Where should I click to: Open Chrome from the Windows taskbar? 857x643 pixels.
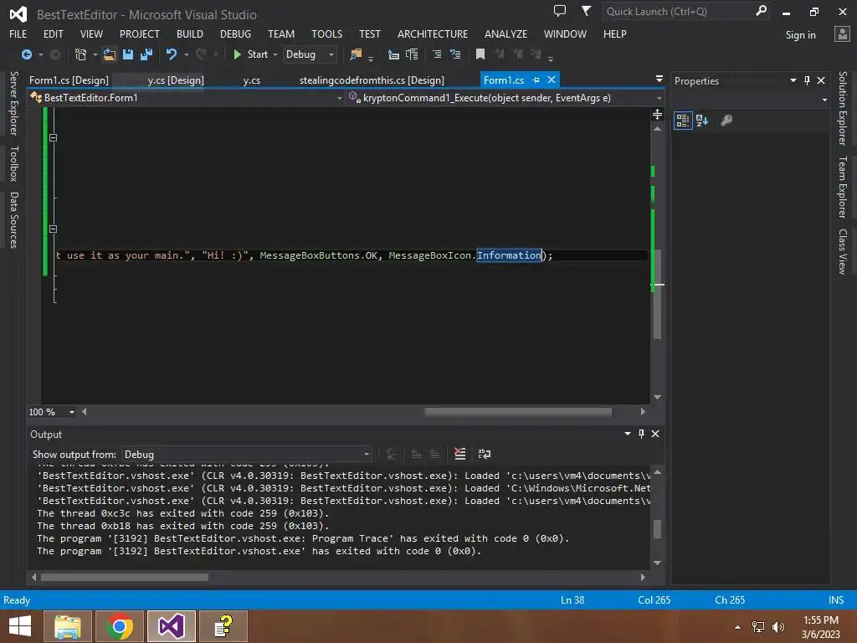pyautogui.click(x=120, y=626)
